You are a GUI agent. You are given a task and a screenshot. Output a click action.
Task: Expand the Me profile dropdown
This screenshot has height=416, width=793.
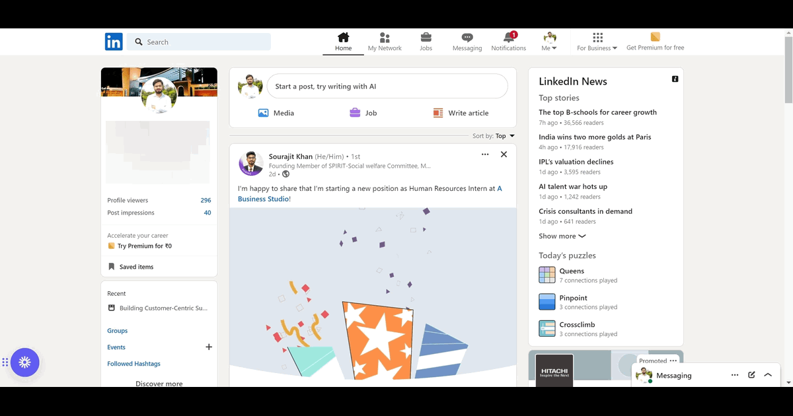pyautogui.click(x=550, y=42)
